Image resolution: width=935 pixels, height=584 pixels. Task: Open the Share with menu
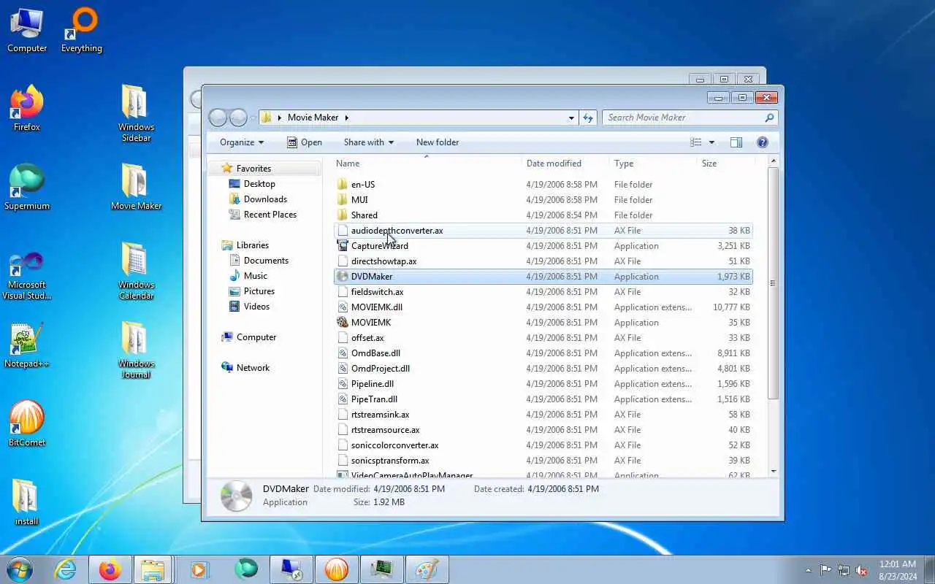click(x=369, y=142)
